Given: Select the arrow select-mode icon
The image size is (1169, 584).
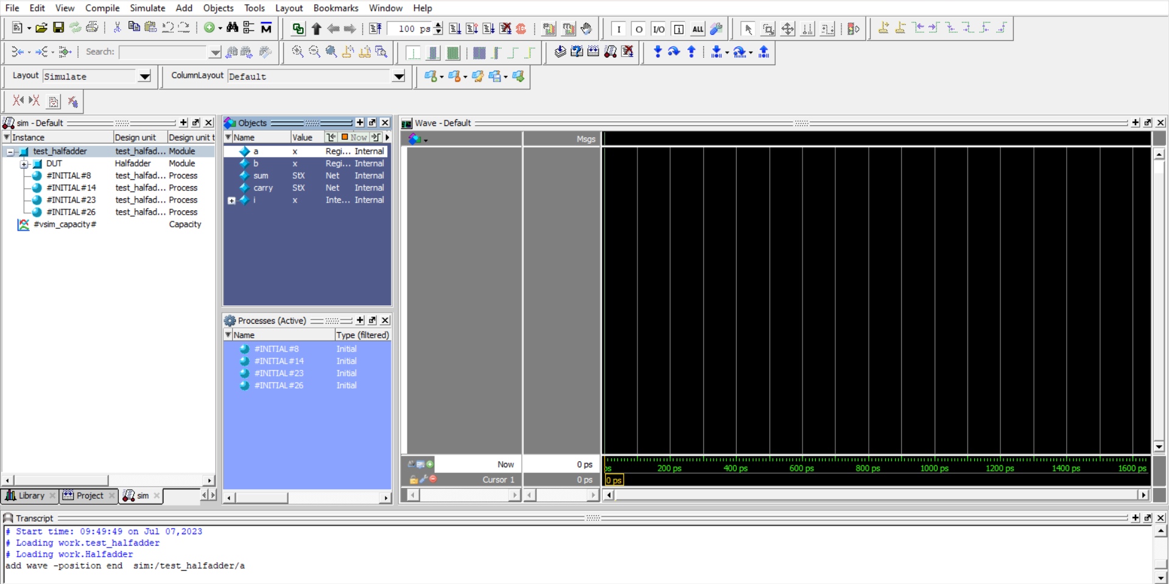Looking at the screenshot, I should (747, 29).
